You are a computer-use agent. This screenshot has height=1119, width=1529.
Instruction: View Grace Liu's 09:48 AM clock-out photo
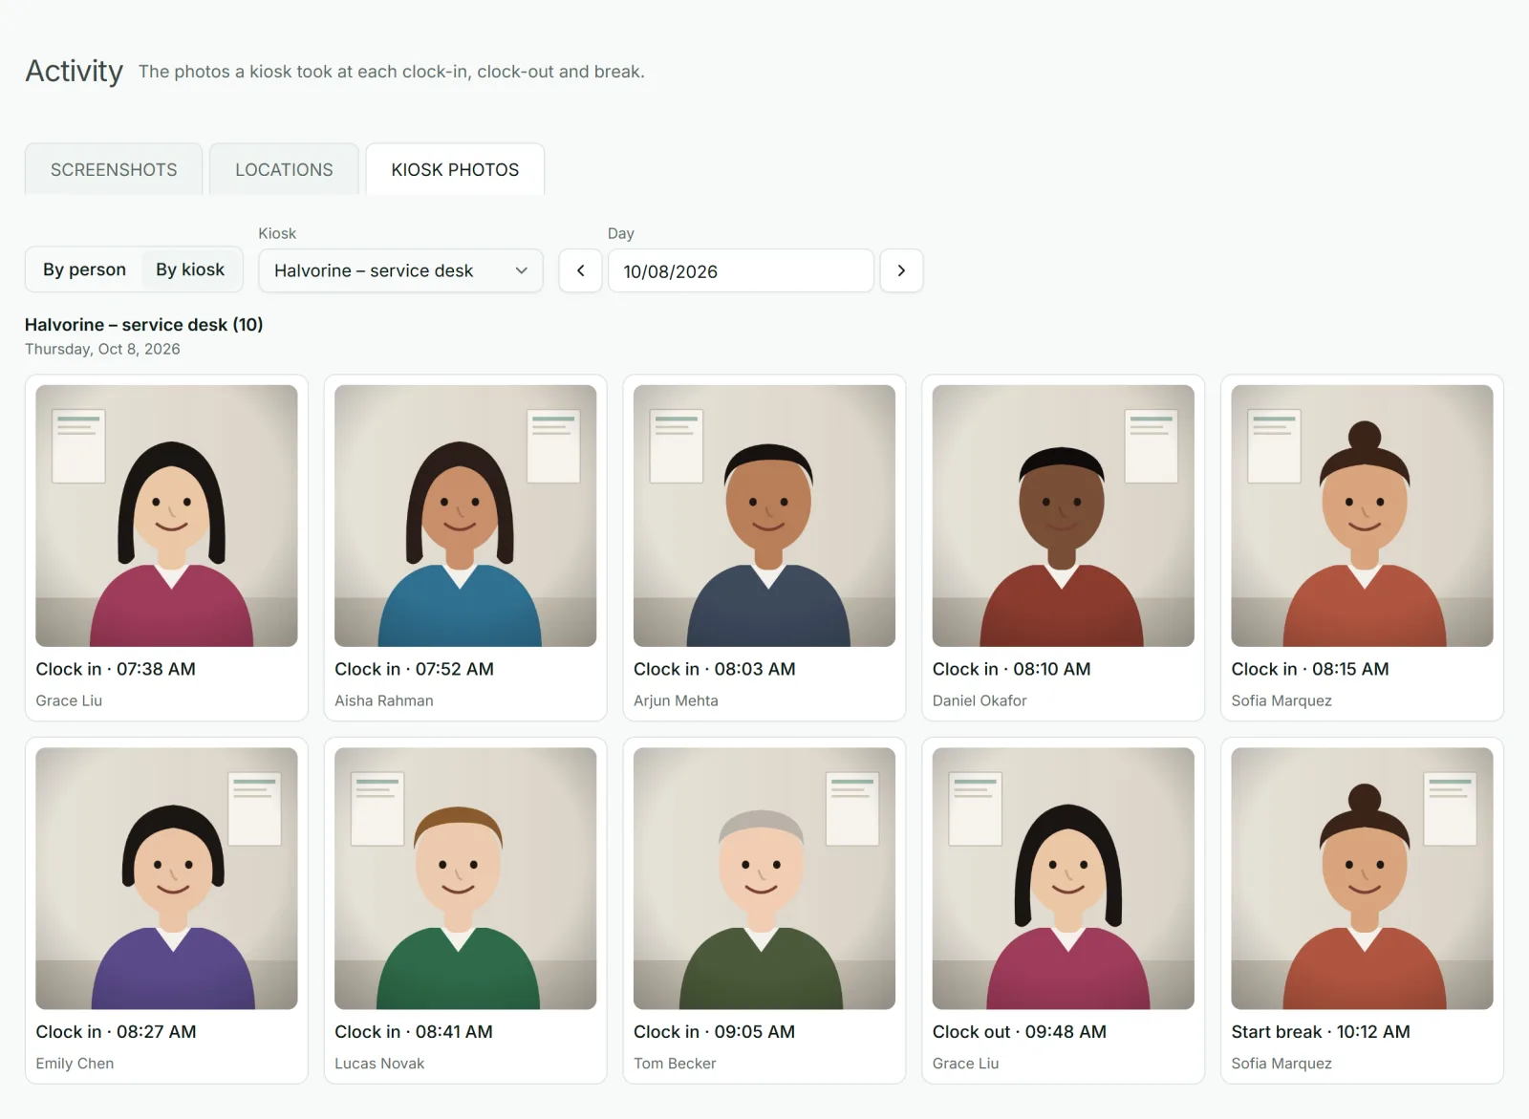click(1064, 878)
